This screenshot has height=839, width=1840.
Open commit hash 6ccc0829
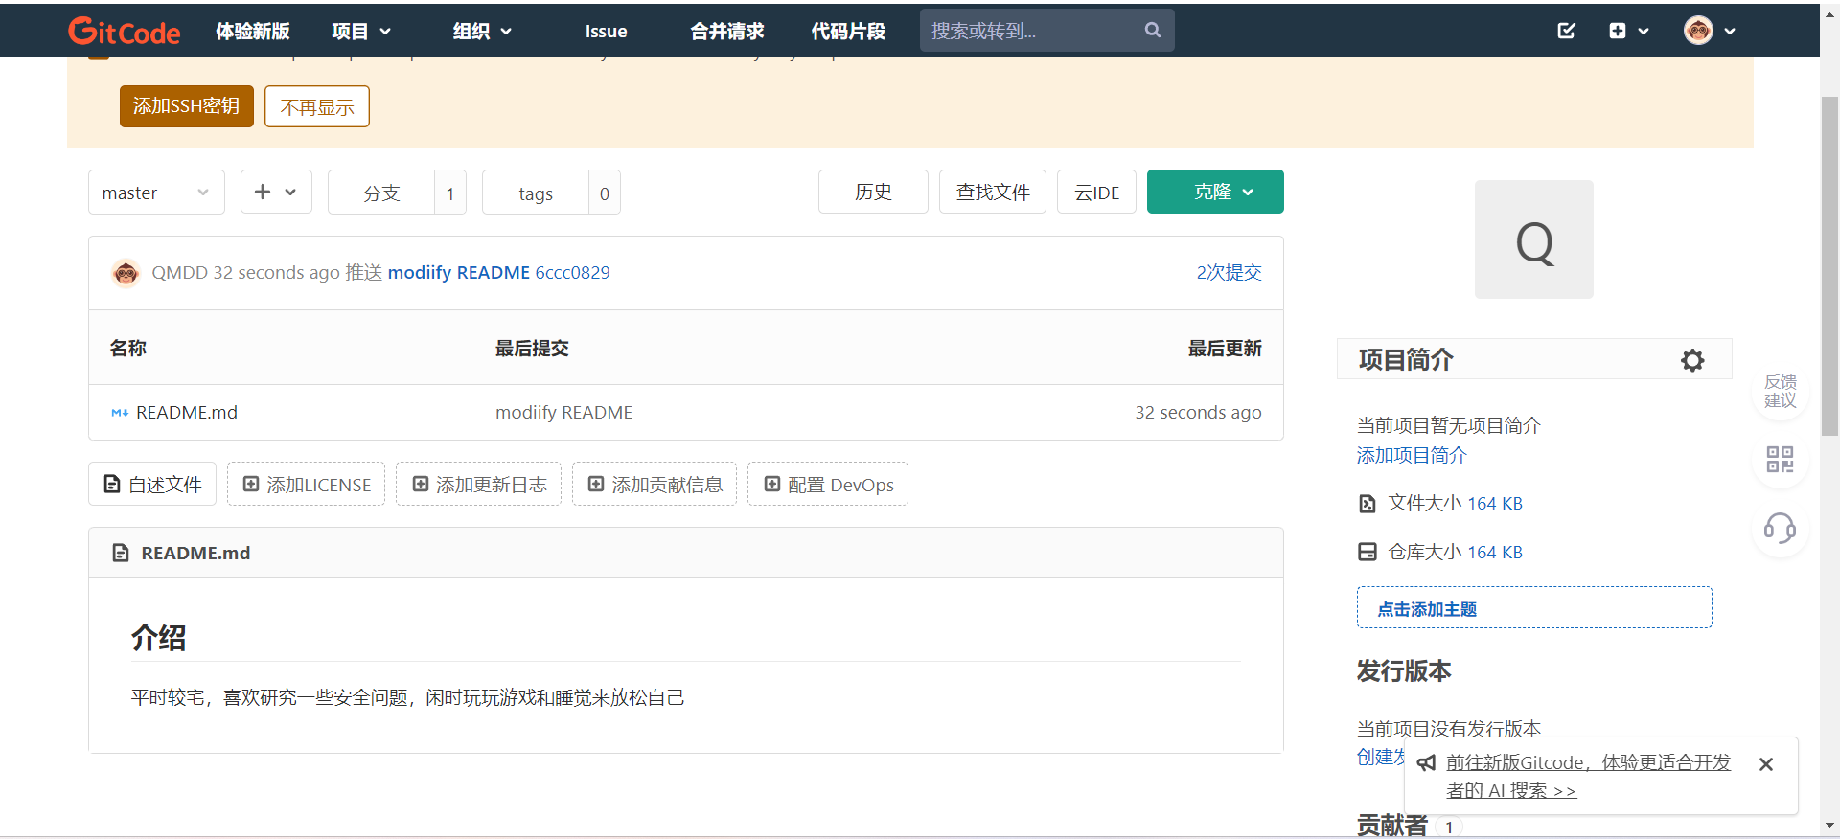[x=572, y=273]
